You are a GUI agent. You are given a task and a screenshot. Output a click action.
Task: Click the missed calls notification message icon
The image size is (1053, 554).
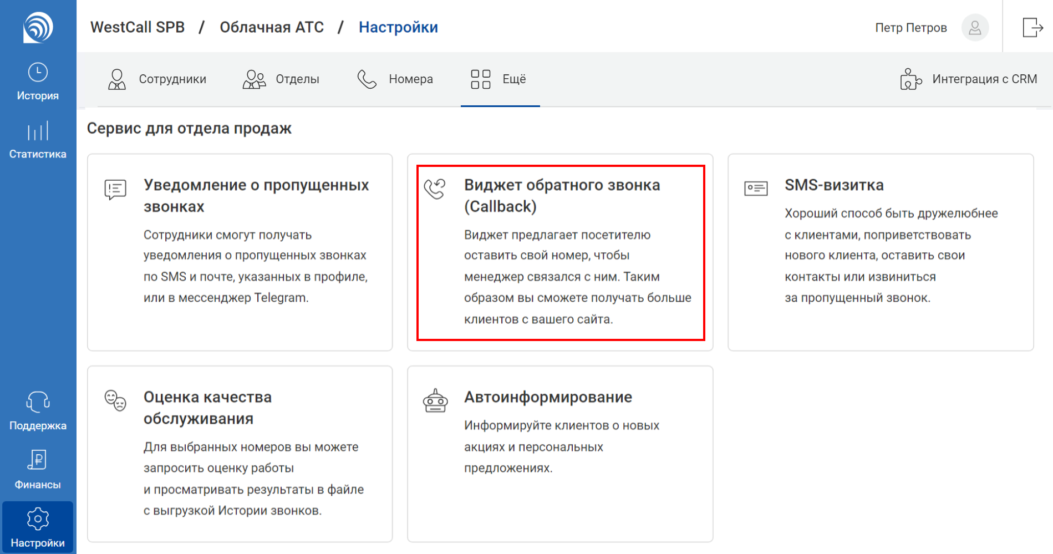[x=115, y=190]
